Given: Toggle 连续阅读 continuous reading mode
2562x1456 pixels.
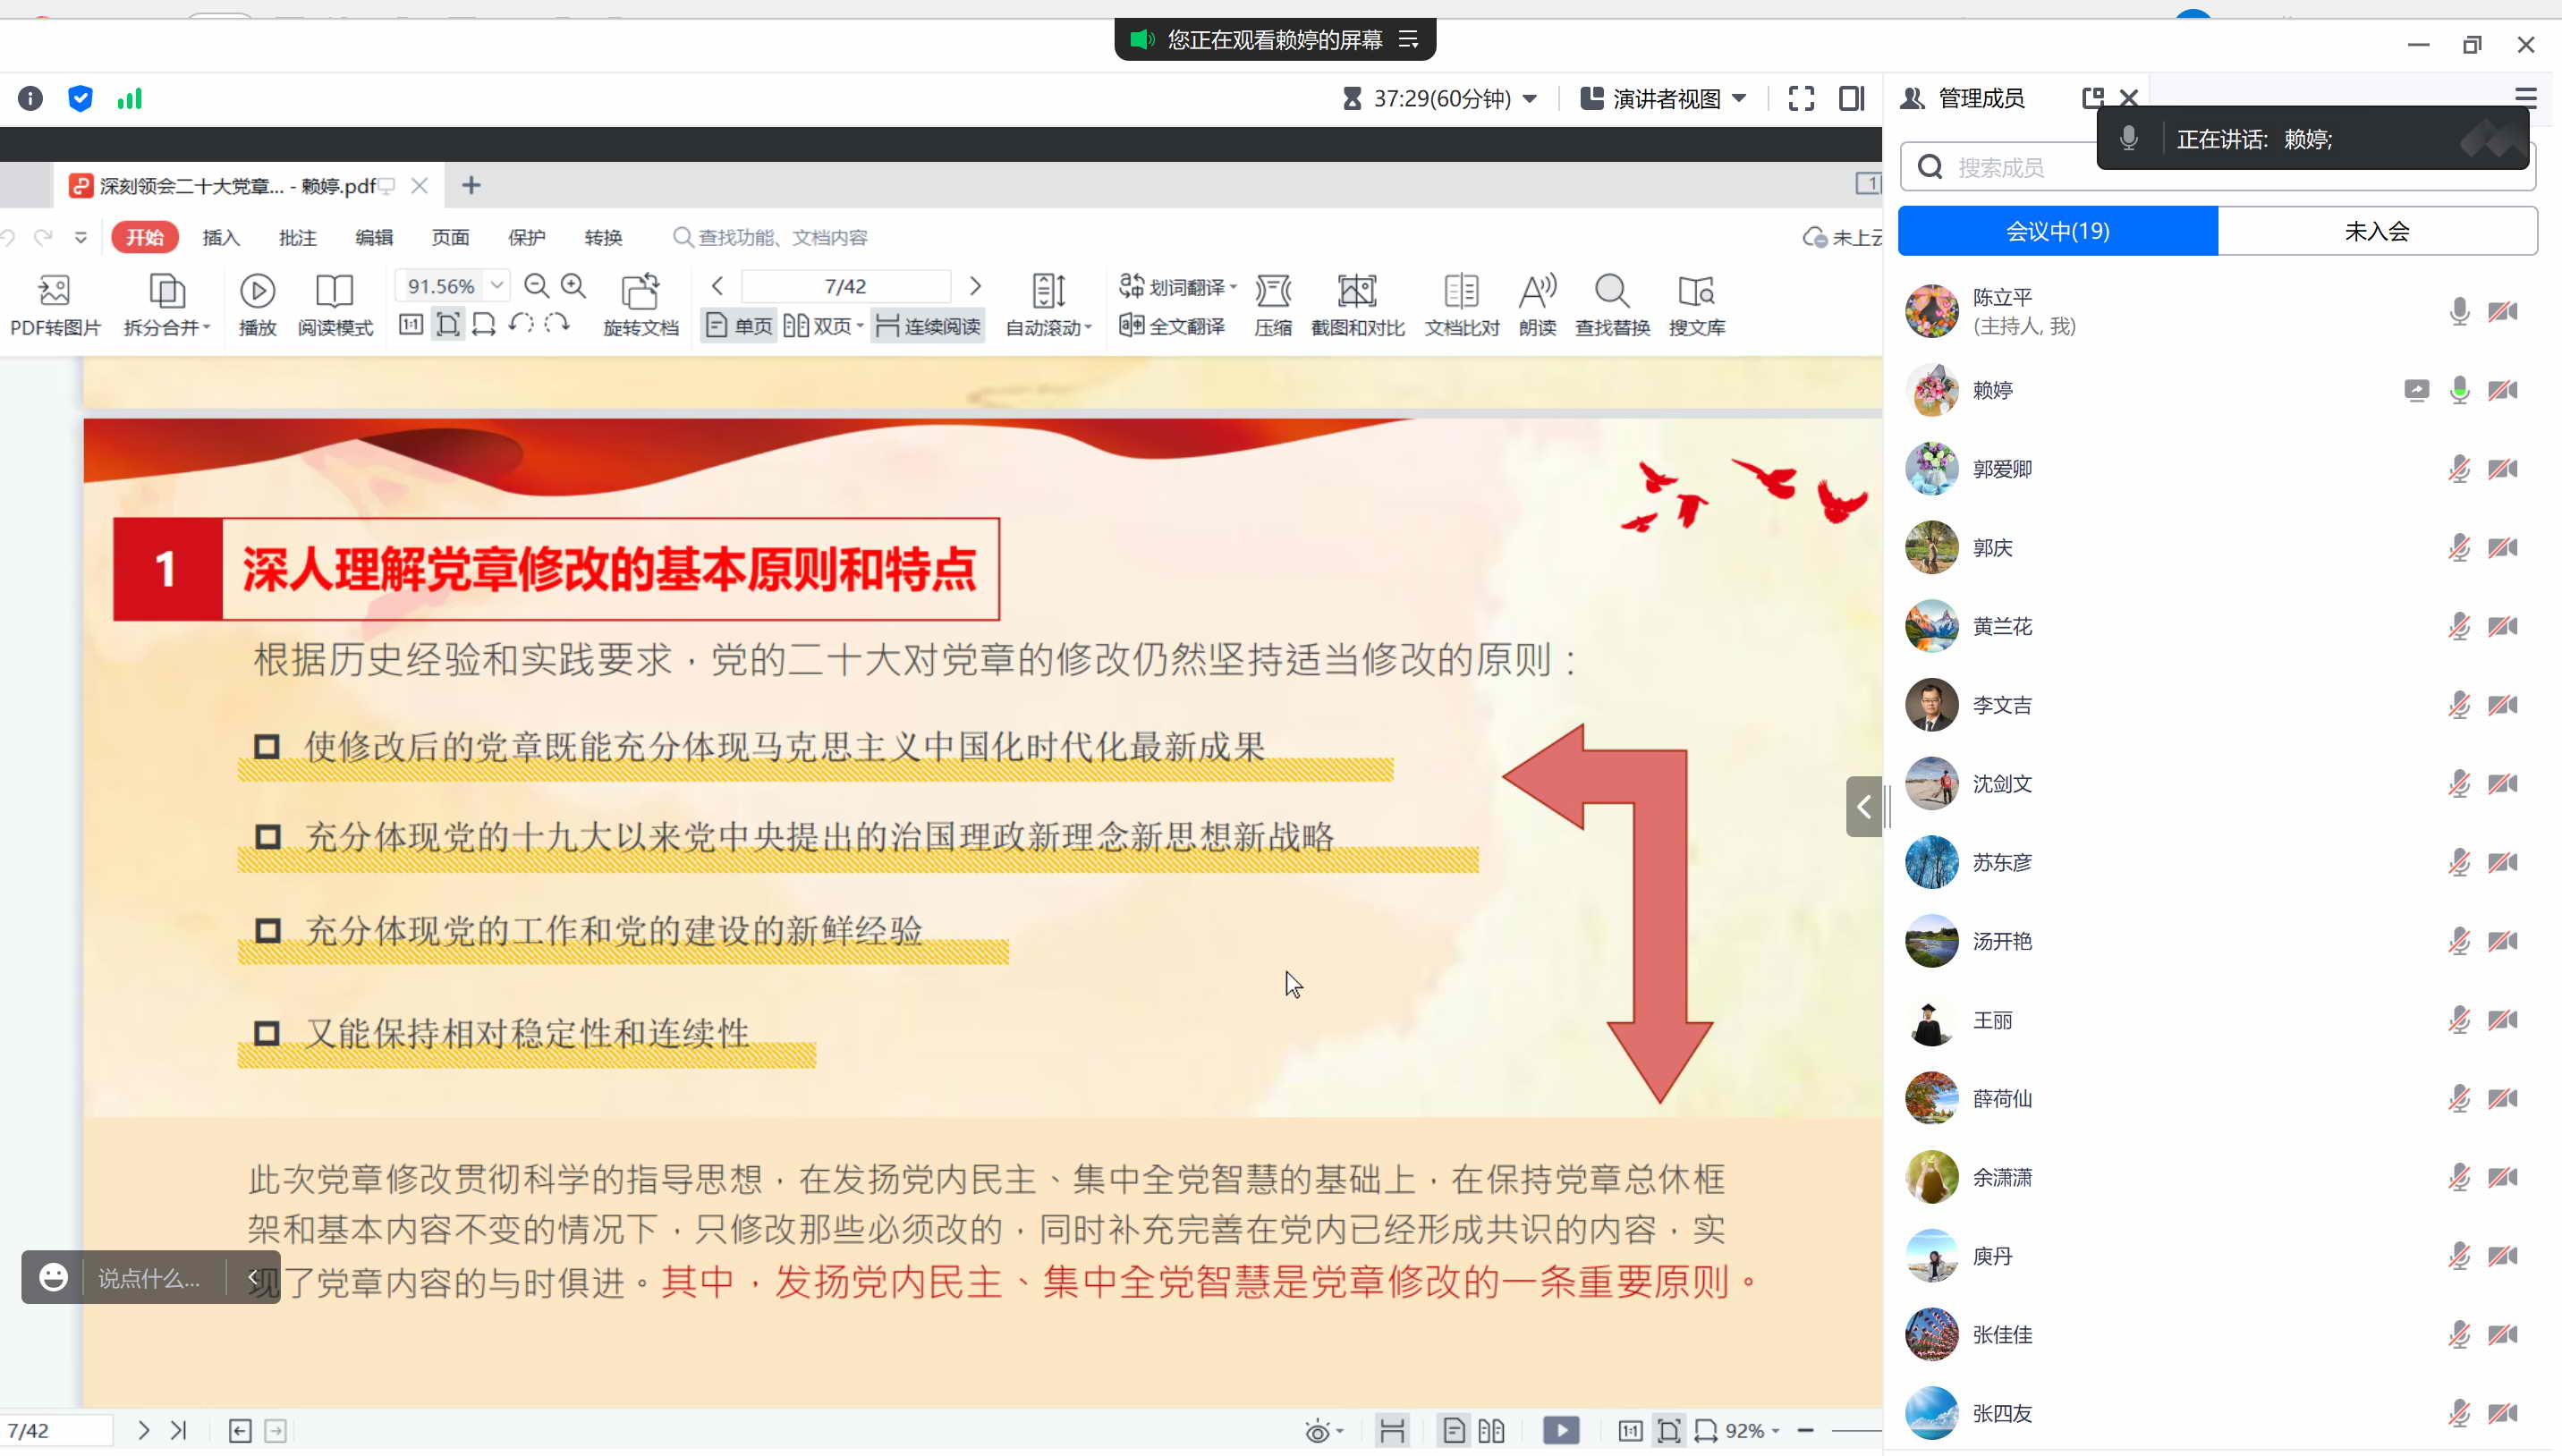Looking at the screenshot, I should coord(928,326).
